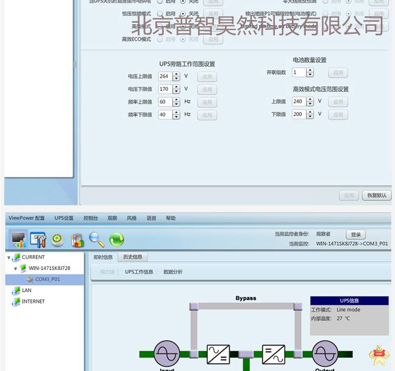
Task: Click the 电压下限值 field showing 170
Action: click(x=165, y=89)
